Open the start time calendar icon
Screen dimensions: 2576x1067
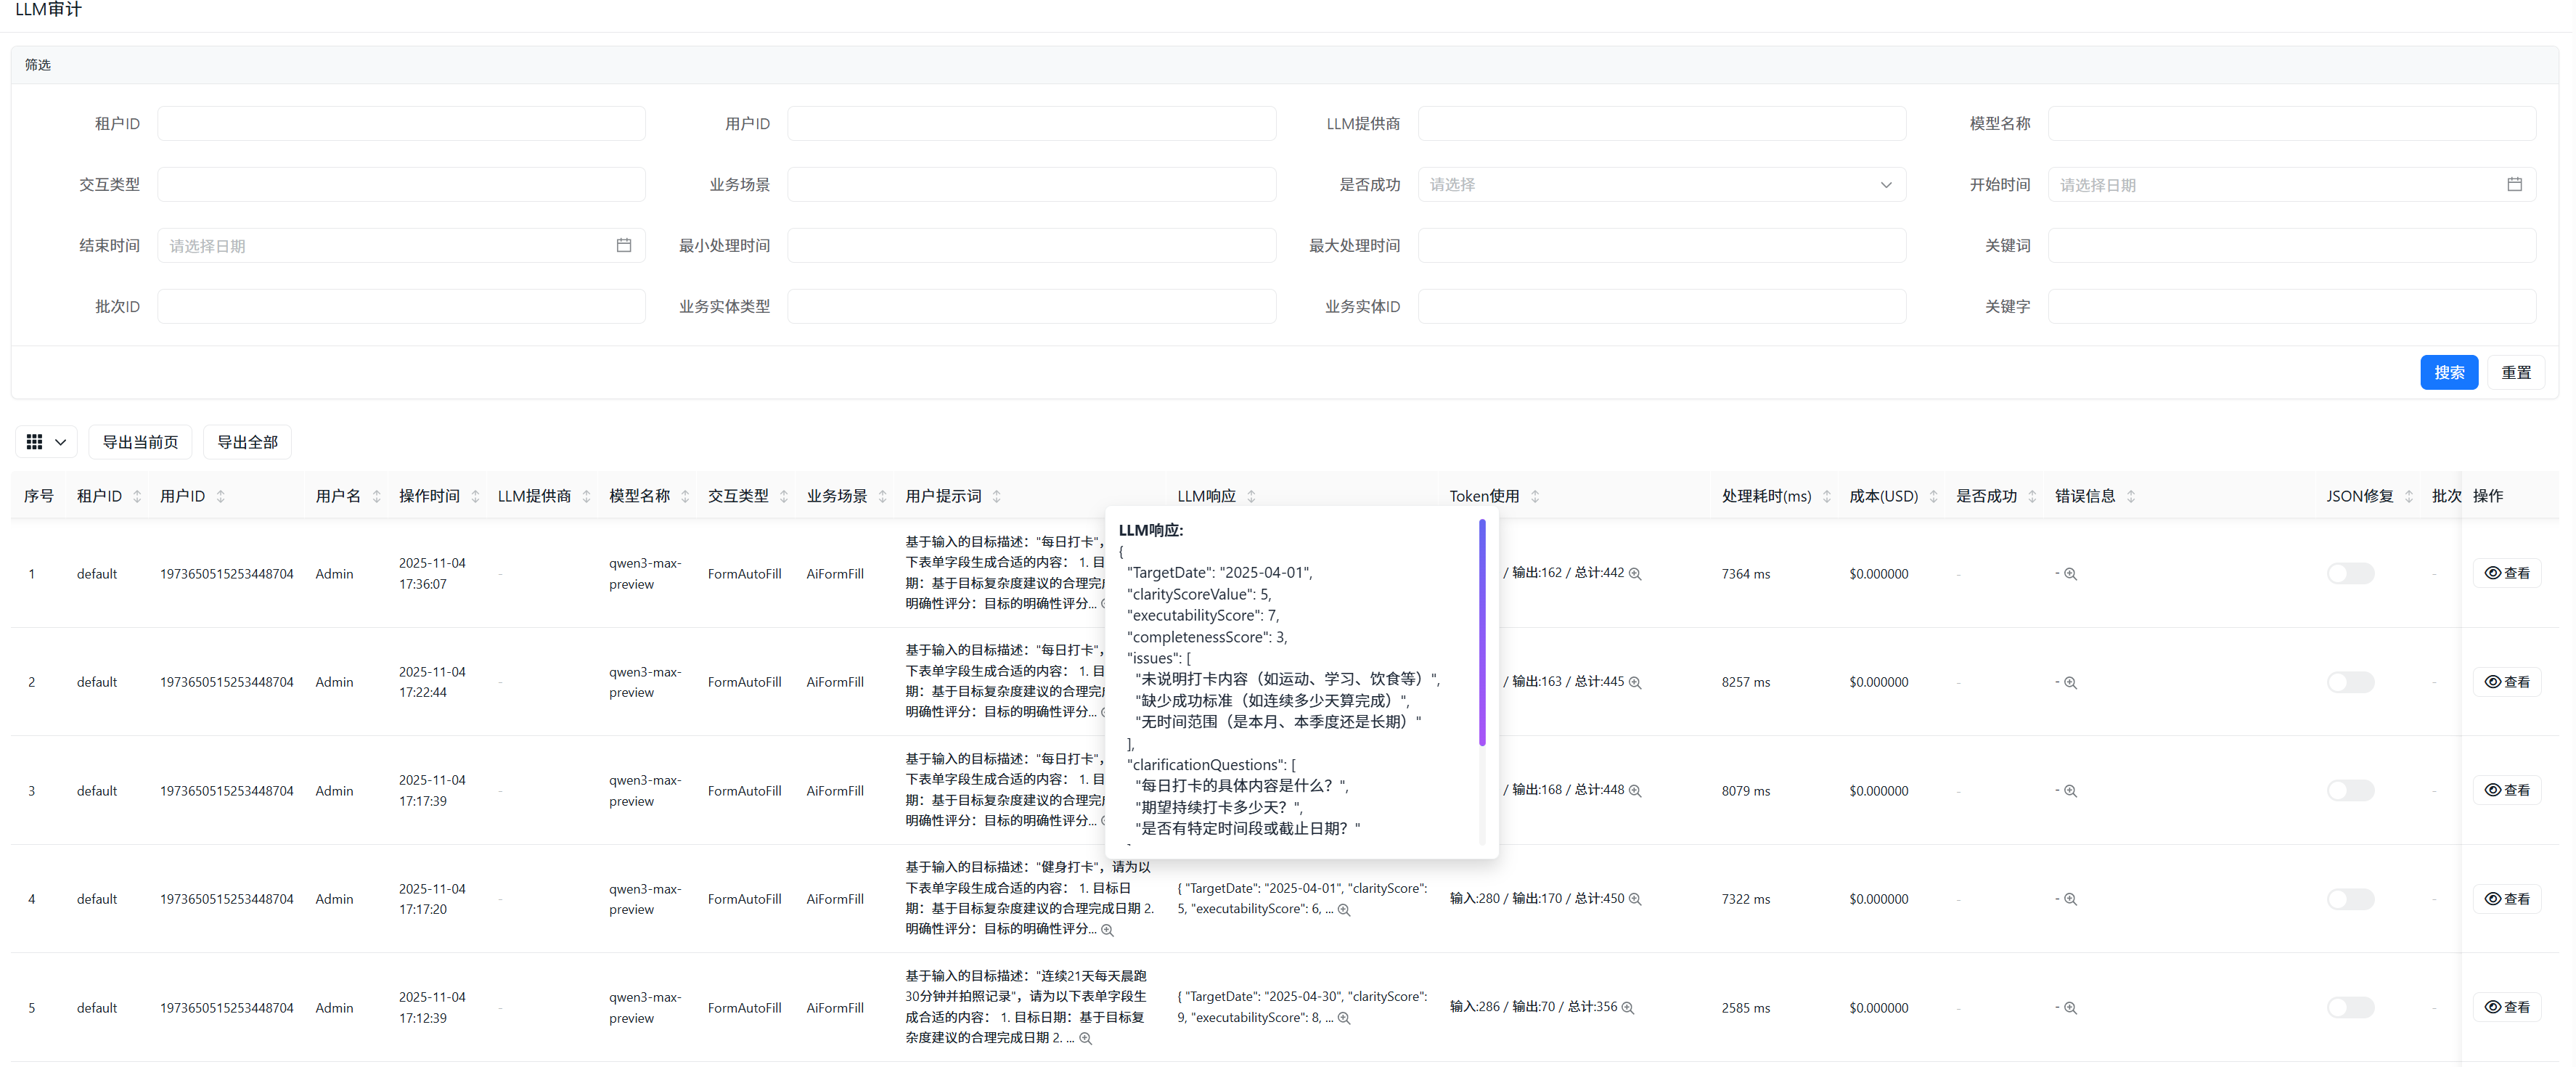[x=2514, y=185]
